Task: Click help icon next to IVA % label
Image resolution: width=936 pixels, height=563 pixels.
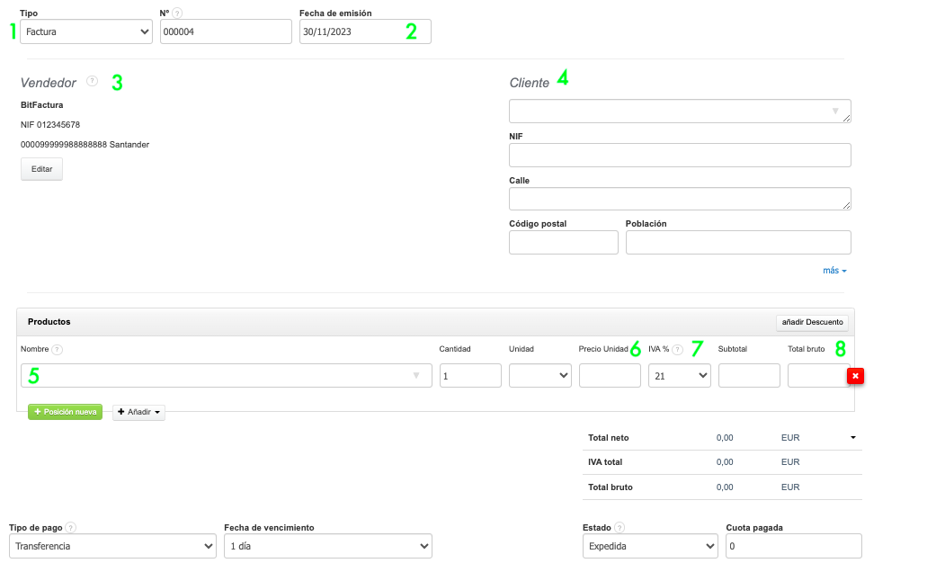Action: coord(677,349)
